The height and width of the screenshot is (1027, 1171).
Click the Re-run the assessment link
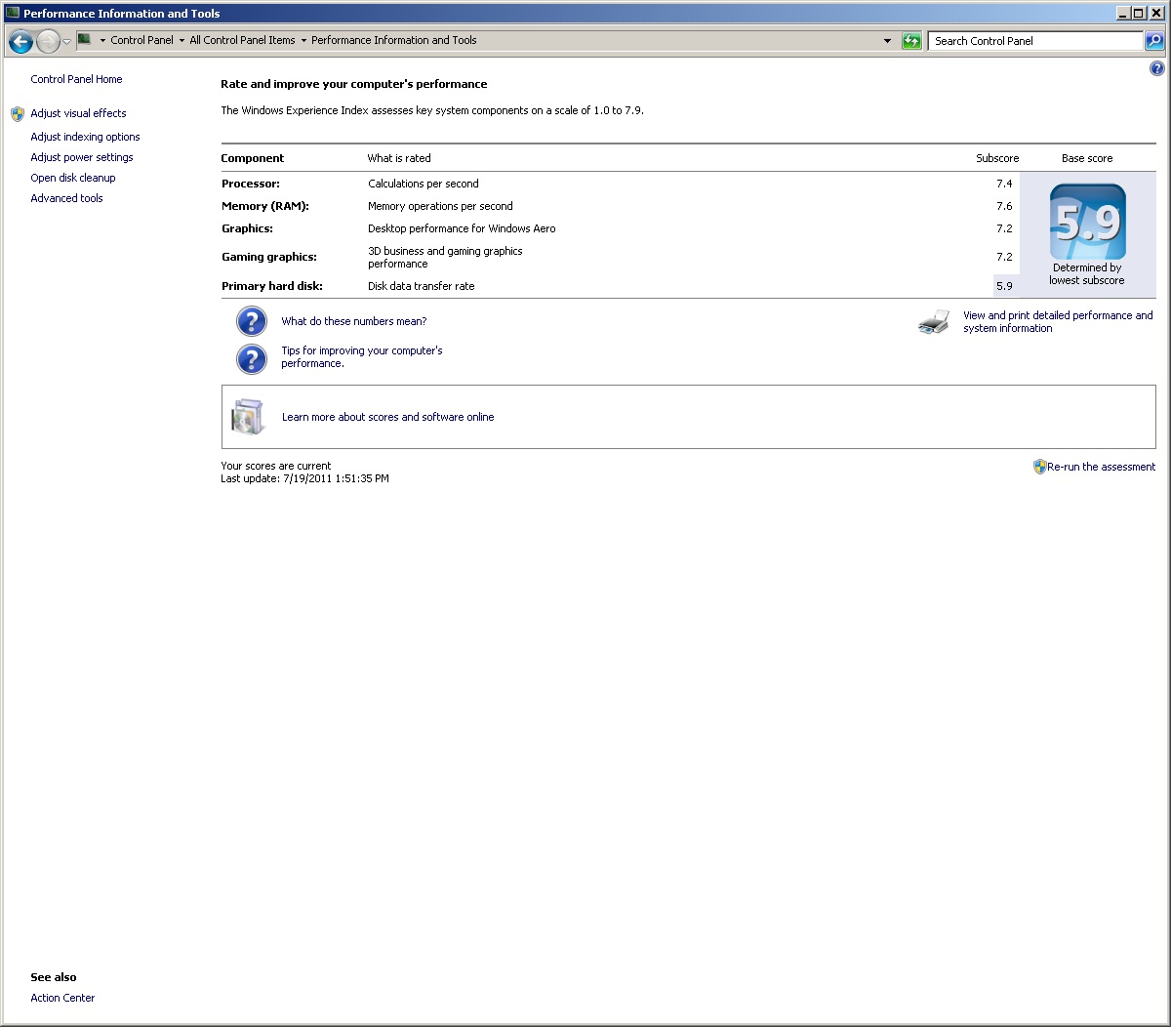(1102, 467)
